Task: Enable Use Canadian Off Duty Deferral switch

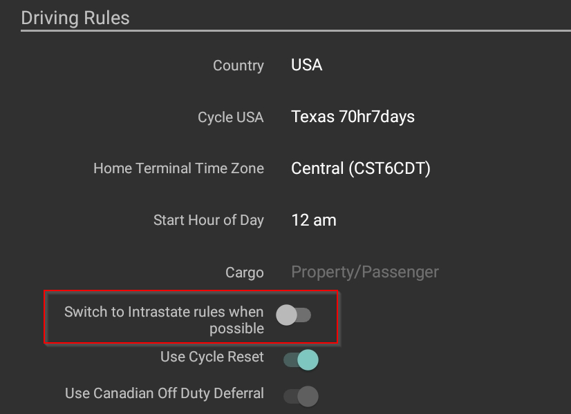Action: click(301, 396)
